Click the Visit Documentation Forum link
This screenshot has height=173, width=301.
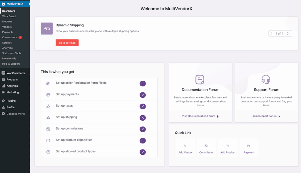[x=199, y=116]
